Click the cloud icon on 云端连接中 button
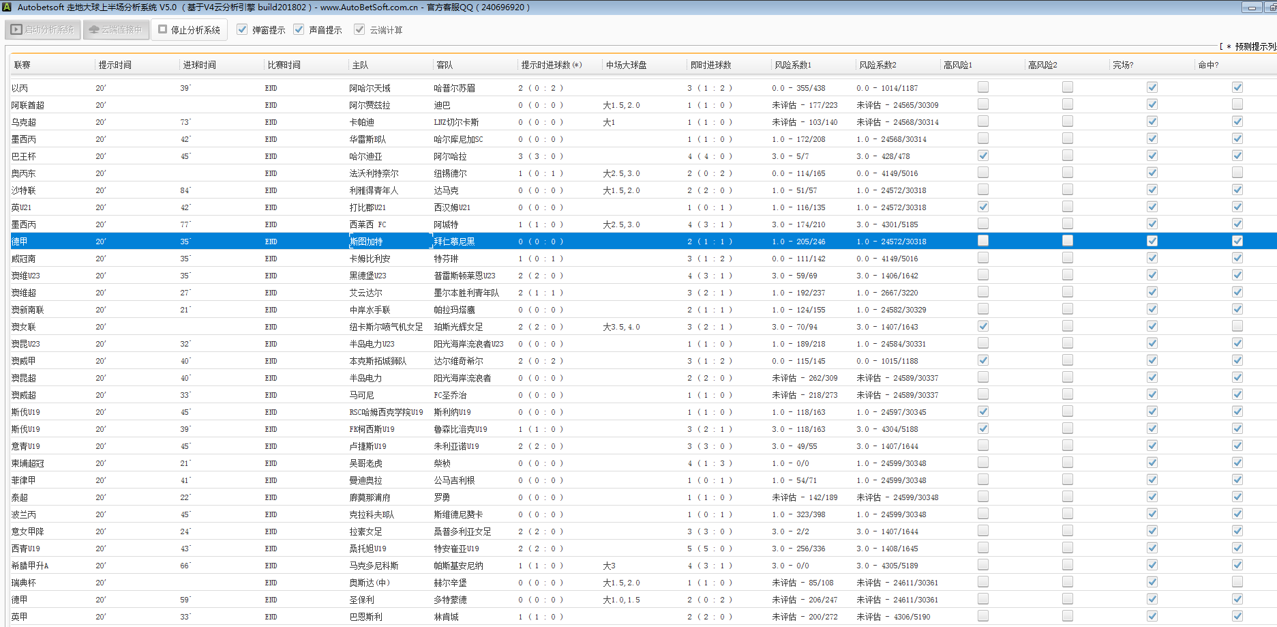The height and width of the screenshot is (627, 1277). [94, 30]
